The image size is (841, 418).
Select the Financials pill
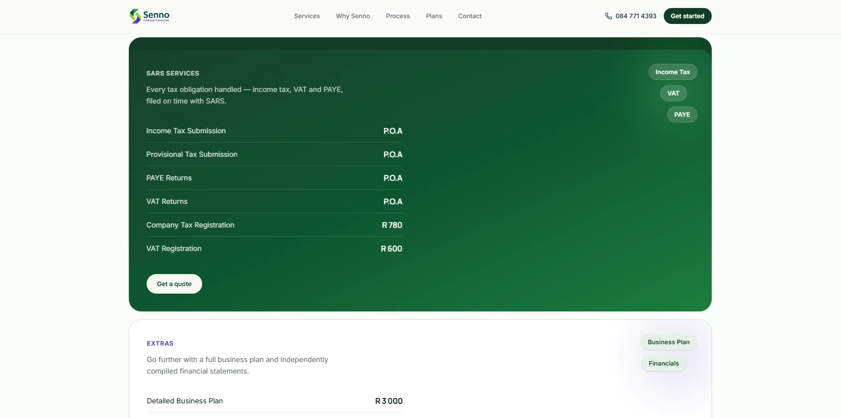tap(664, 363)
